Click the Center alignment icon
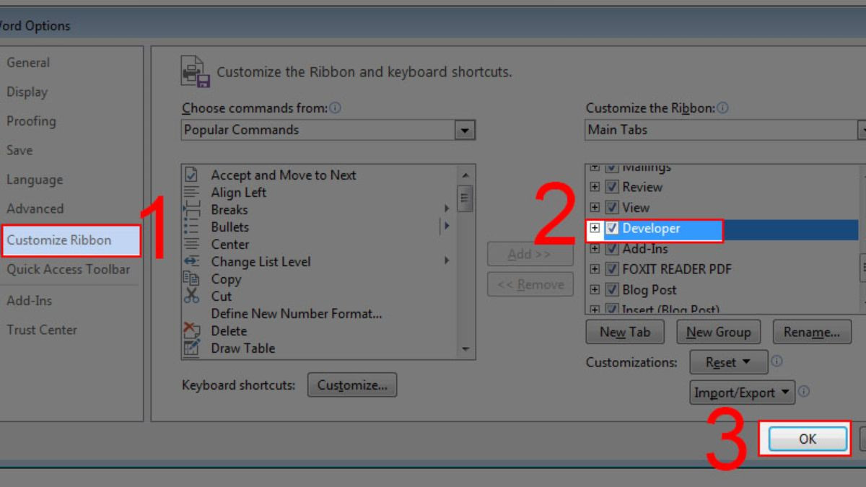Screen dimensions: 866x487 point(191,245)
